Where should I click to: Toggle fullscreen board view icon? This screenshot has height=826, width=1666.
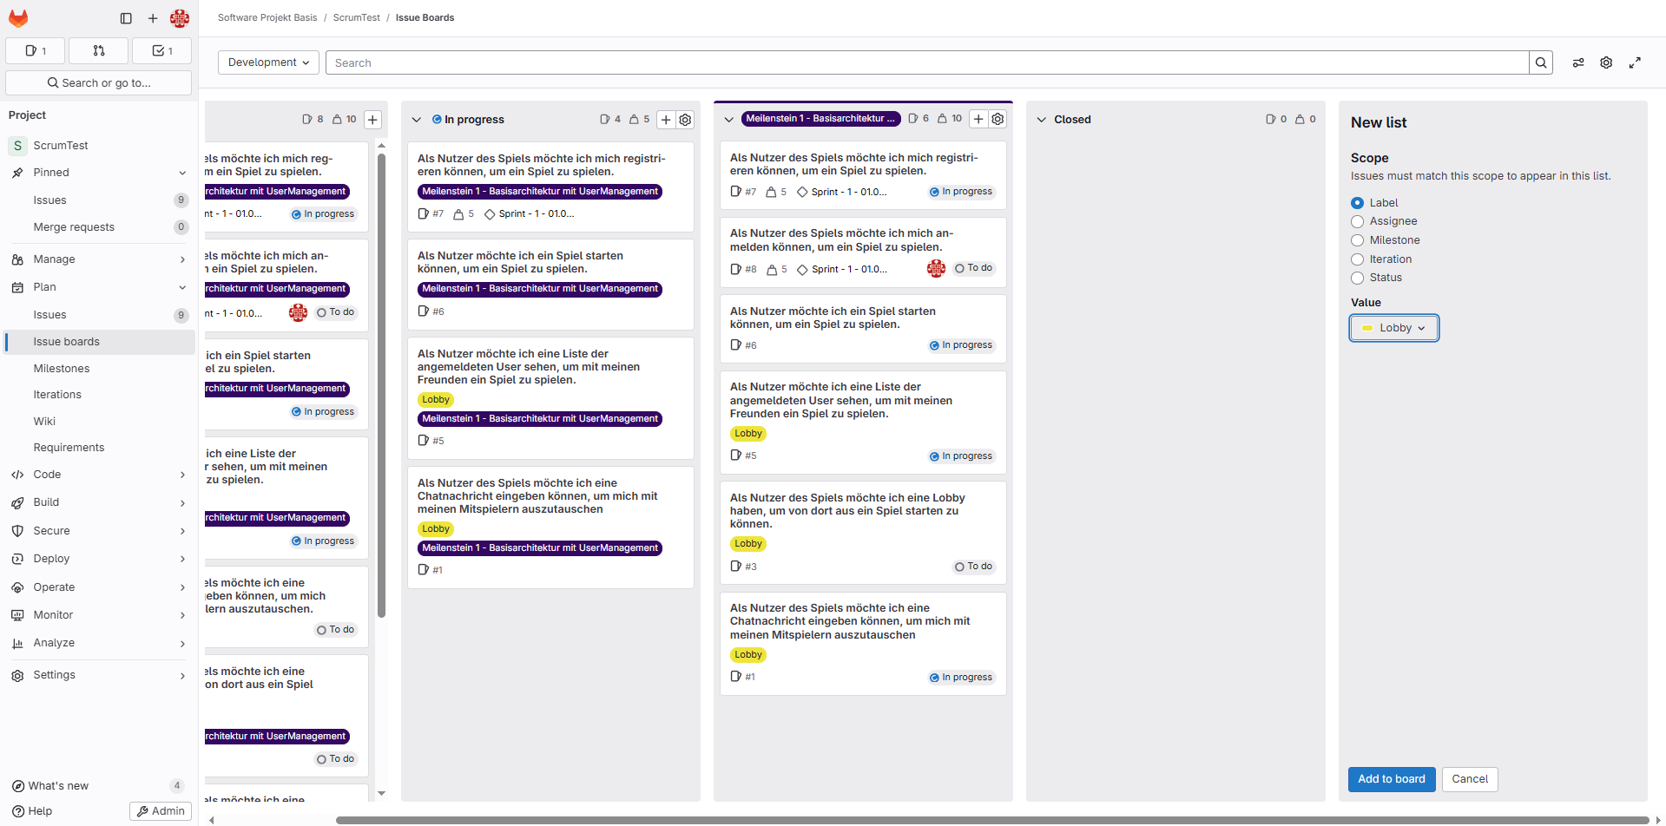coord(1635,62)
